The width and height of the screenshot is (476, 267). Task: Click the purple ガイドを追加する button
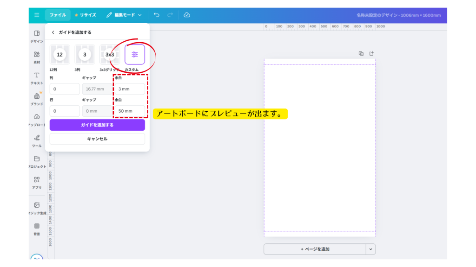pyautogui.click(x=97, y=125)
